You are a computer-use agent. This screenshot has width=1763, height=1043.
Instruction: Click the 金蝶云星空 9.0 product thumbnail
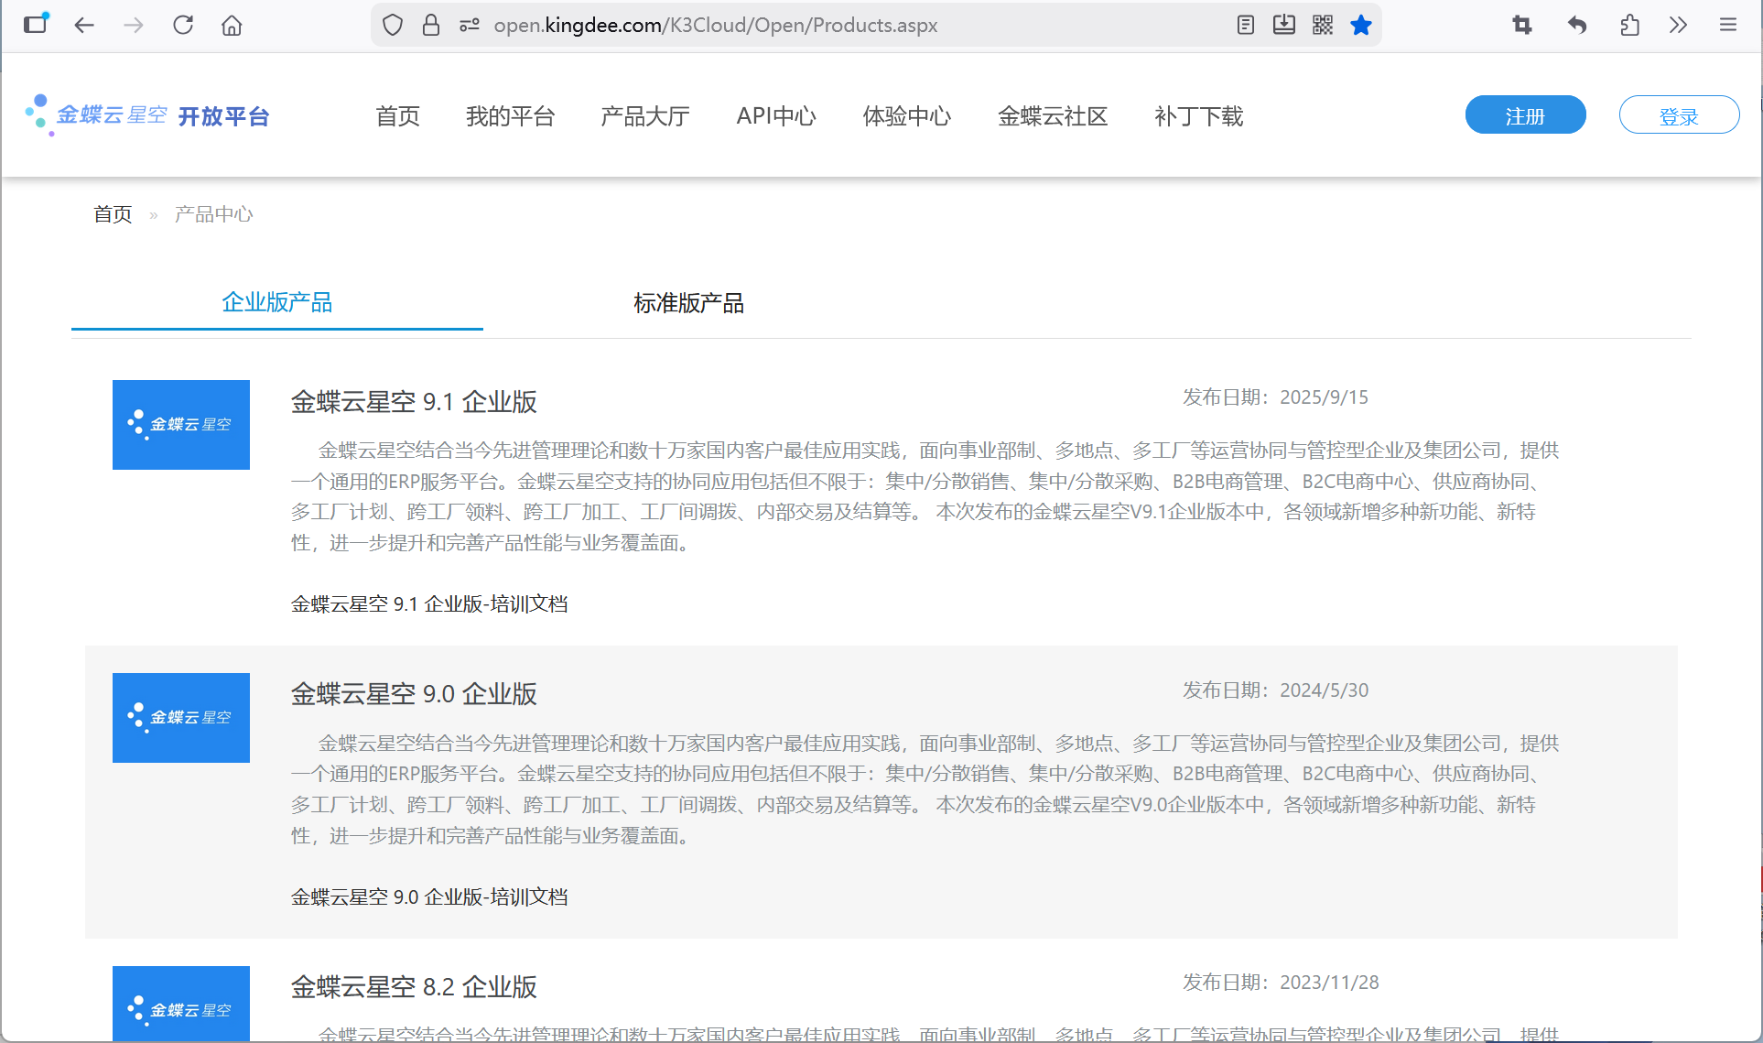click(181, 718)
